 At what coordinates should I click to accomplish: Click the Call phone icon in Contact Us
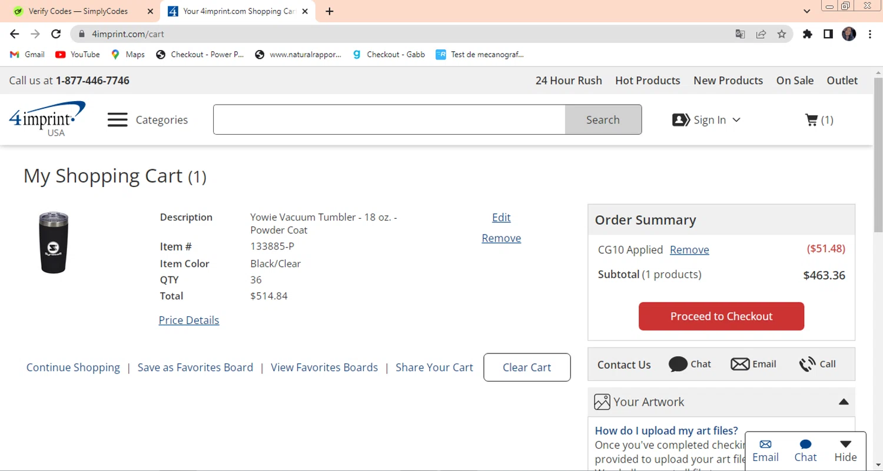pos(807,365)
